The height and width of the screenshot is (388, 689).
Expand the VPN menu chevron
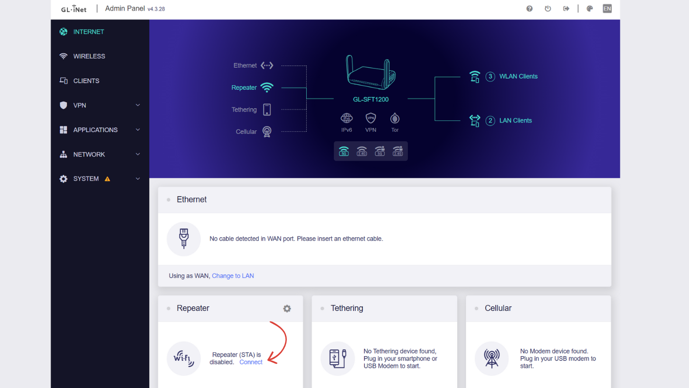pos(138,105)
